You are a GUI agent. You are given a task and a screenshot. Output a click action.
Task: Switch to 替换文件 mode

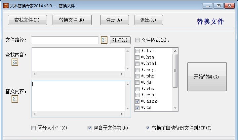tap(71, 20)
